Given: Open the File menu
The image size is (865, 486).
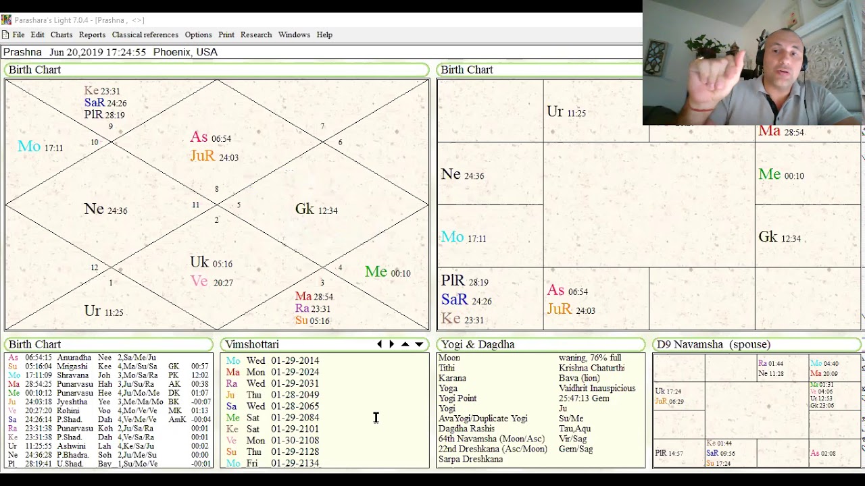Looking at the screenshot, I should coord(18,34).
